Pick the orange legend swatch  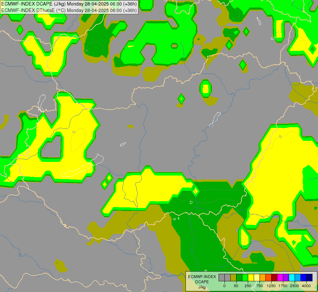[263, 277]
